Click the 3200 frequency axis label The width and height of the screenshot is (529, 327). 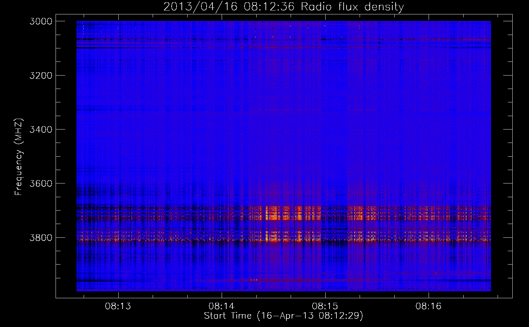[x=41, y=76]
